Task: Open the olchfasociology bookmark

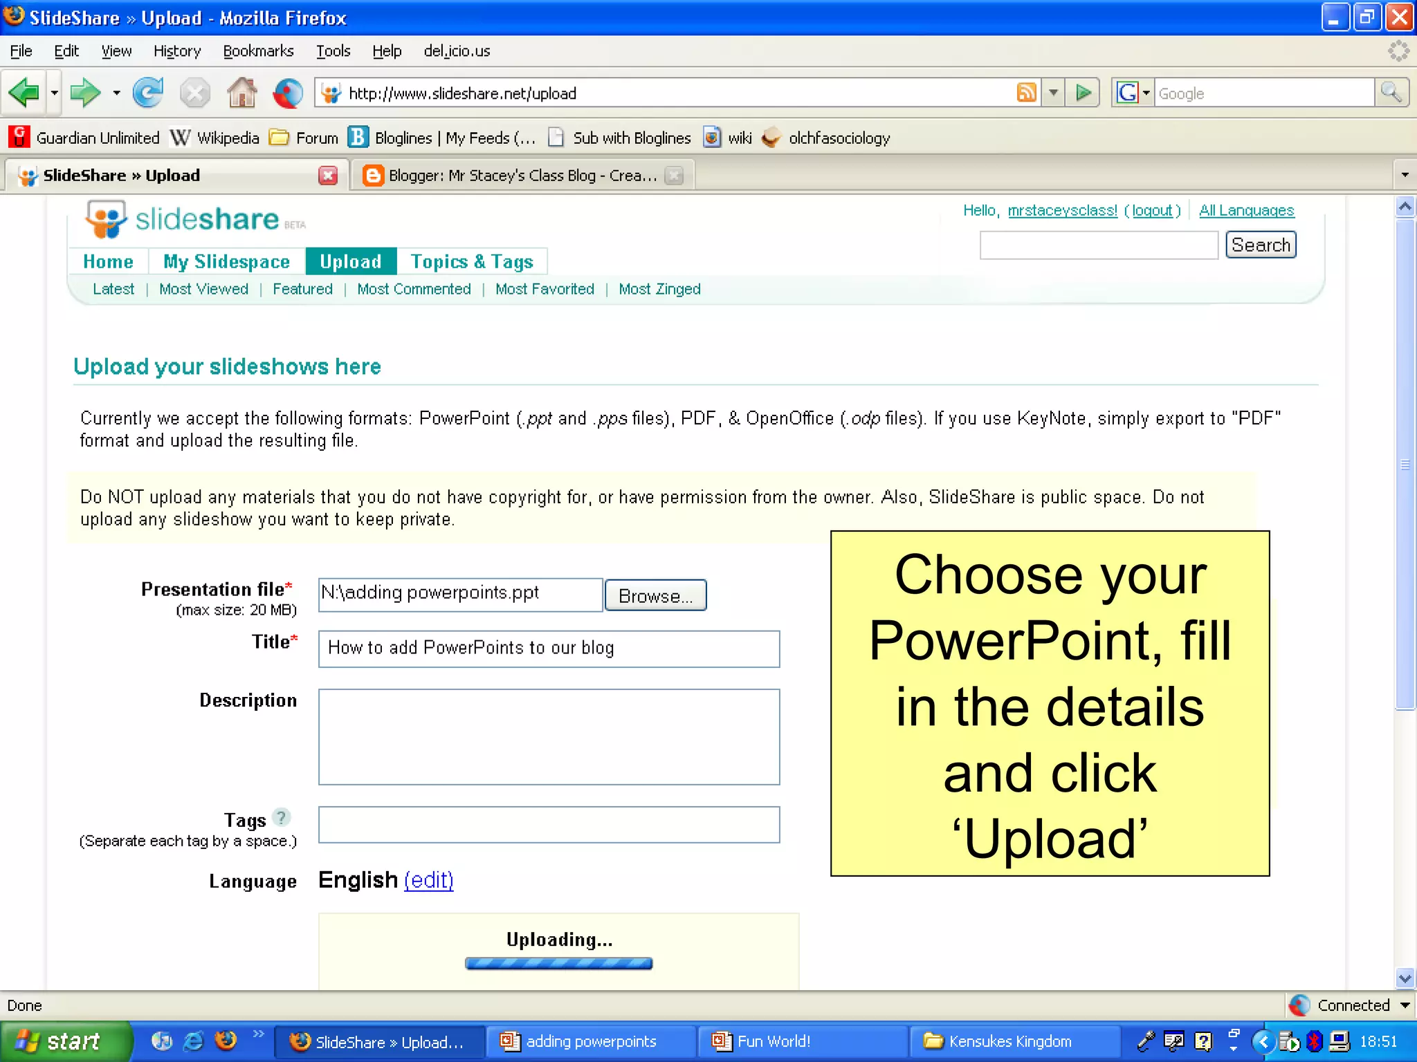Action: pos(825,138)
